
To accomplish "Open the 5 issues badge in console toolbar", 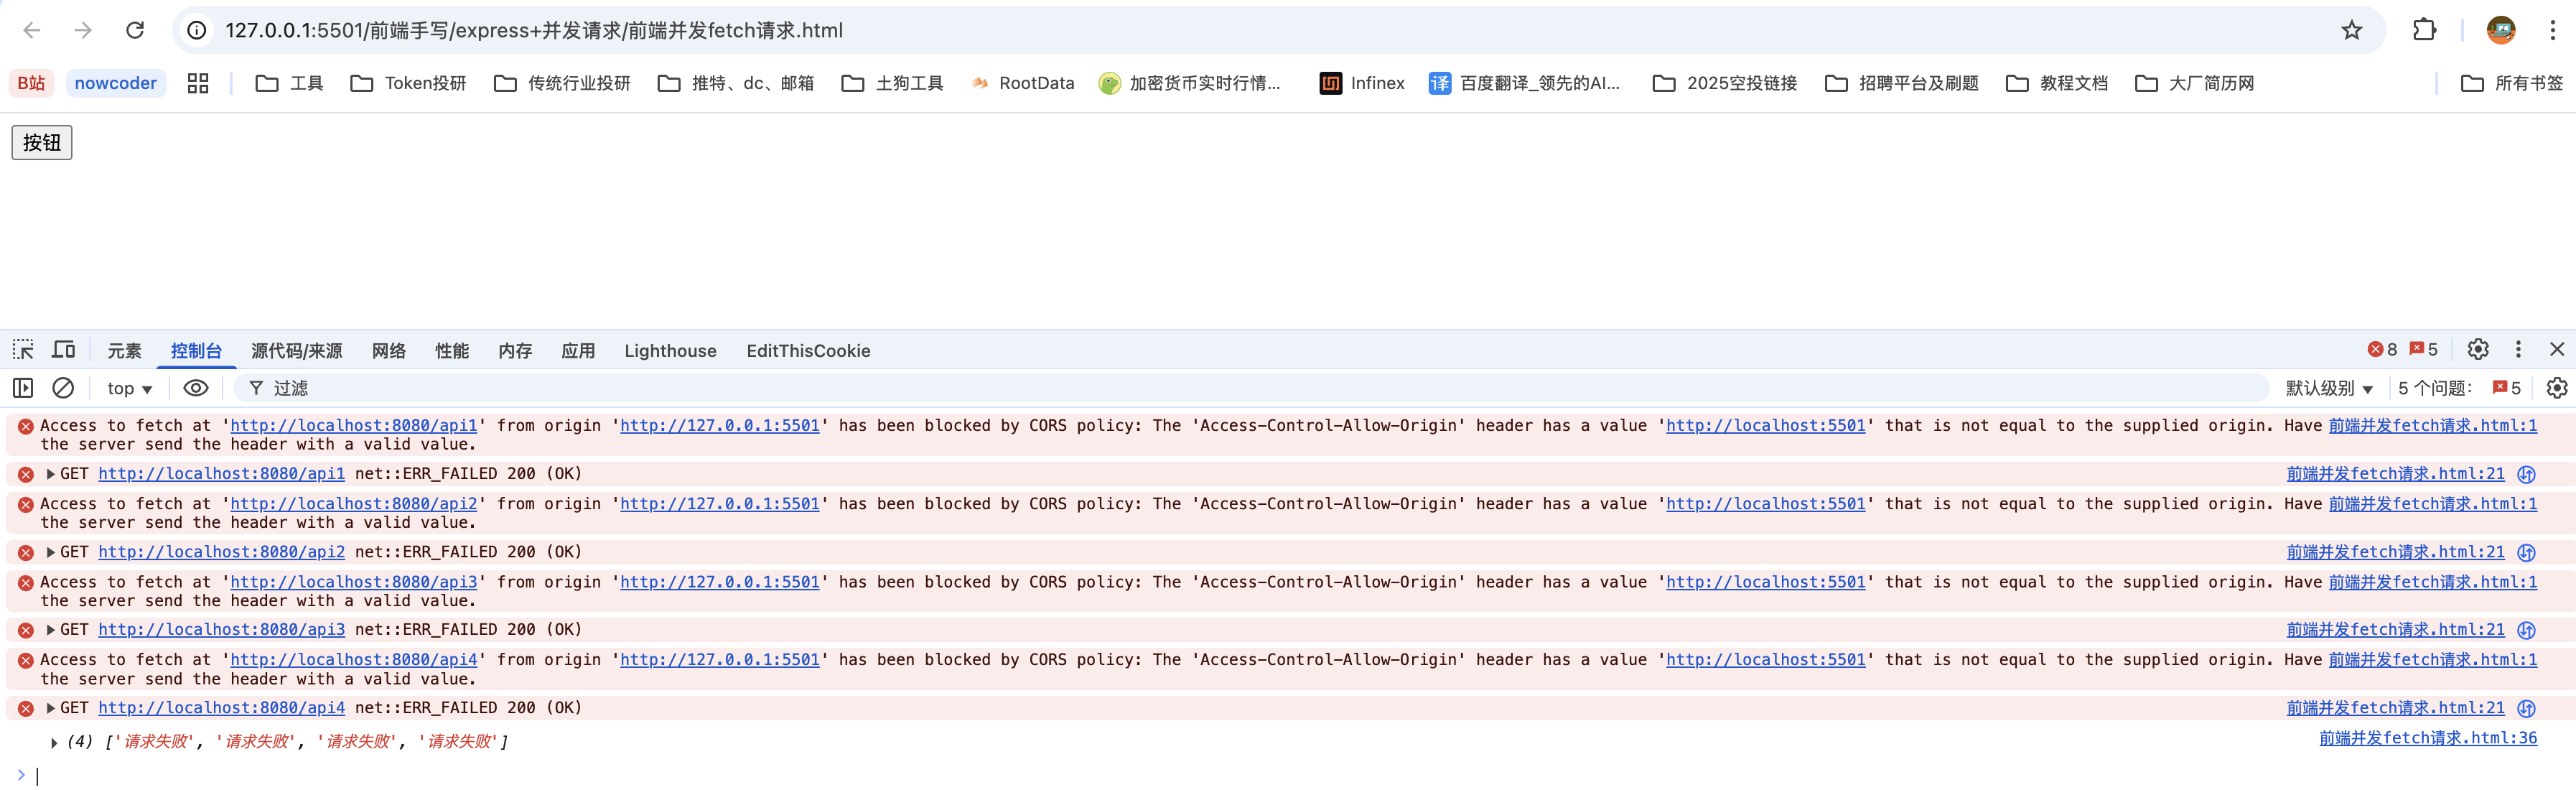I will (2507, 388).
